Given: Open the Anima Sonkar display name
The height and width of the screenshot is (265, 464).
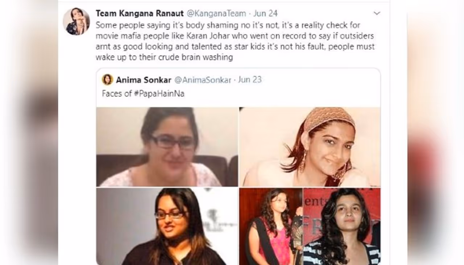Looking at the screenshot, I should [144, 80].
